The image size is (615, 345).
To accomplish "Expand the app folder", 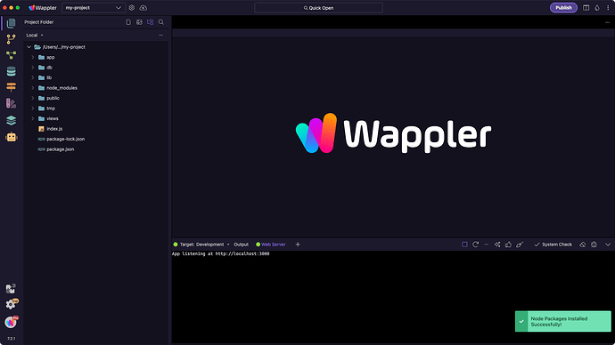I will click(x=33, y=57).
